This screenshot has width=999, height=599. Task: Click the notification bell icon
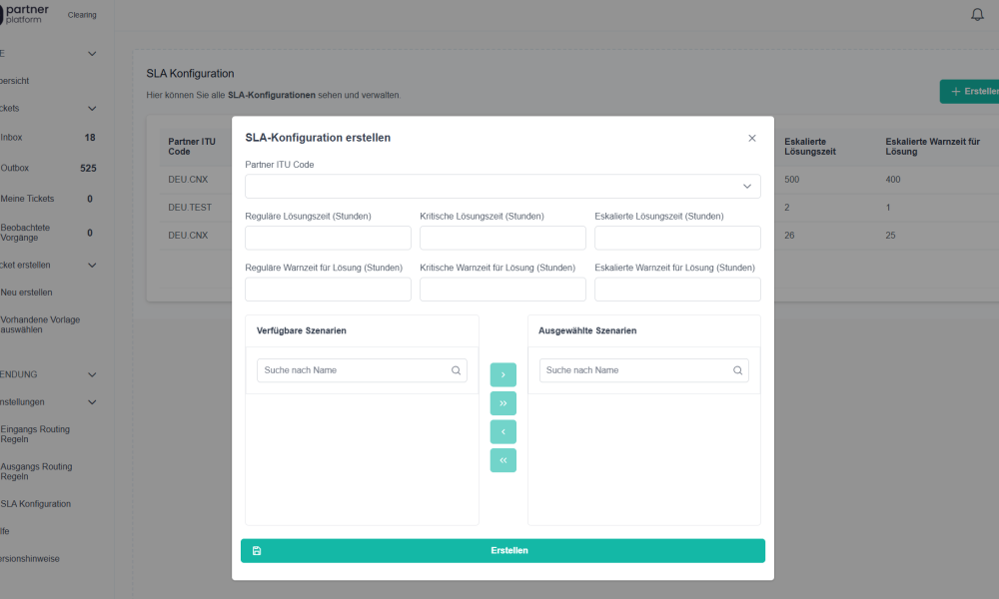pyautogui.click(x=977, y=14)
